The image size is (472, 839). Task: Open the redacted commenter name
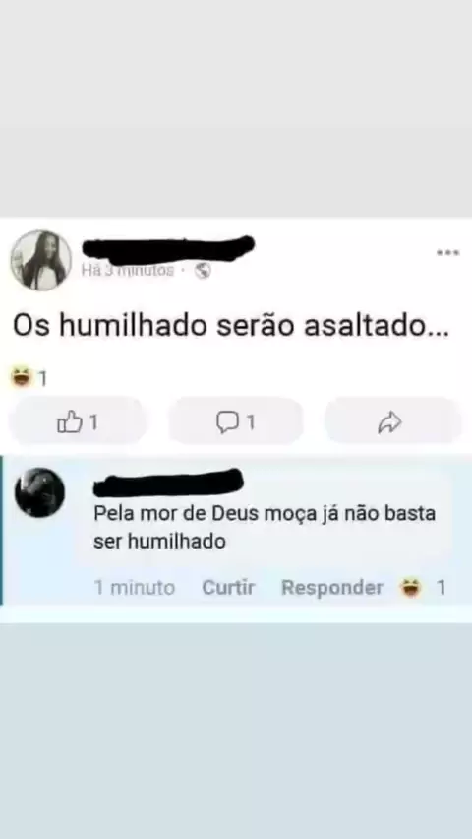[168, 484]
